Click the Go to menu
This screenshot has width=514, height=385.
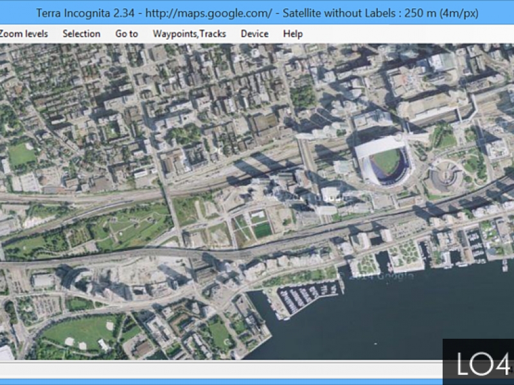pos(127,34)
